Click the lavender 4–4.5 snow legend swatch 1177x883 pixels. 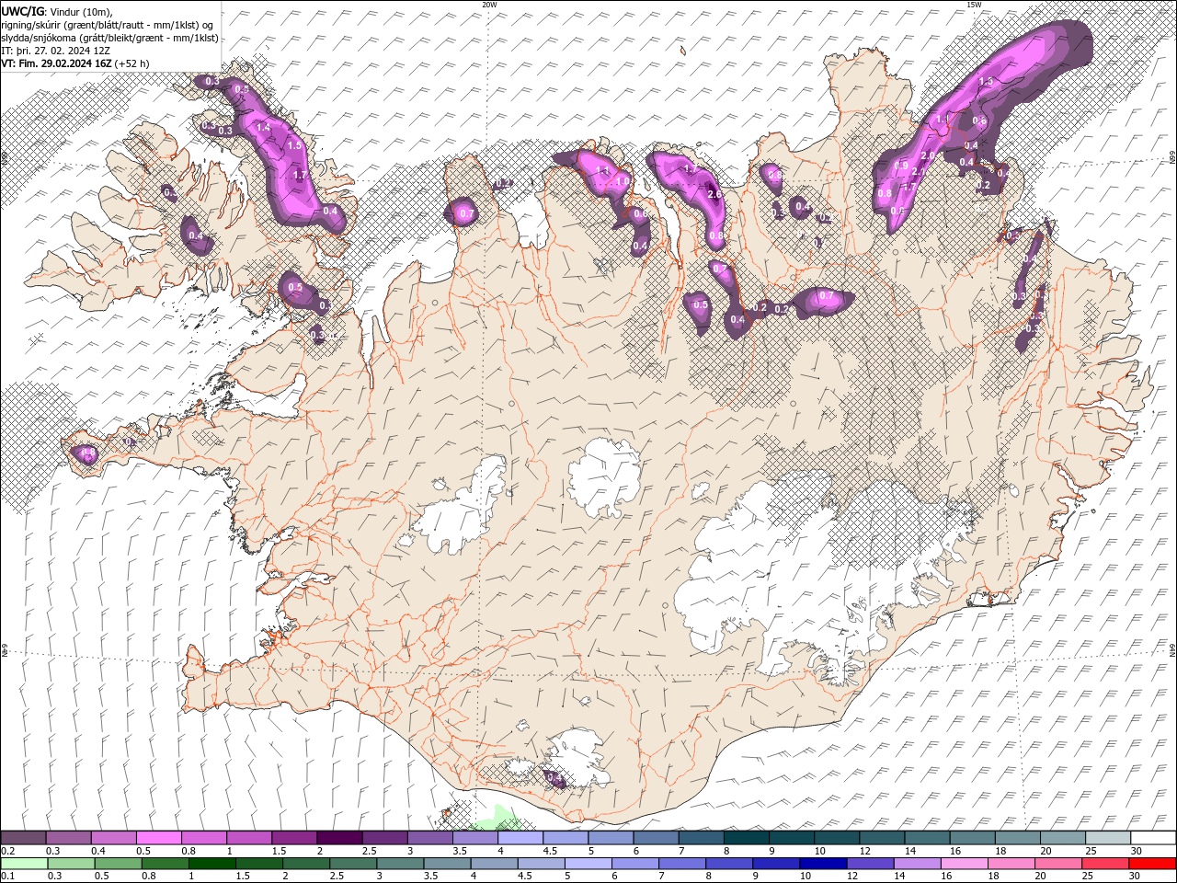click(520, 838)
